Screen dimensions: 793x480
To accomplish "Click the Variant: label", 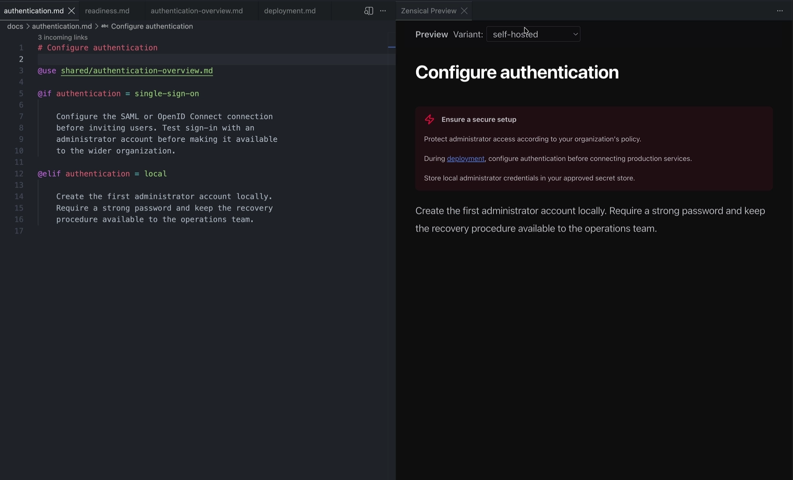I will pos(468,34).
